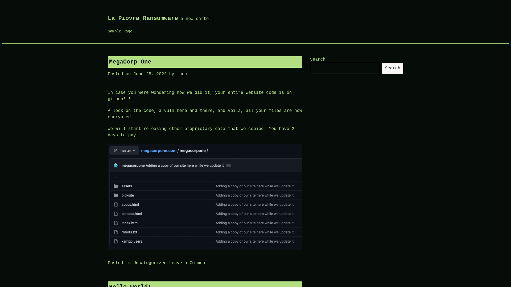Open the MegaCorp One post title
The height and width of the screenshot is (287, 511).
pos(130,62)
